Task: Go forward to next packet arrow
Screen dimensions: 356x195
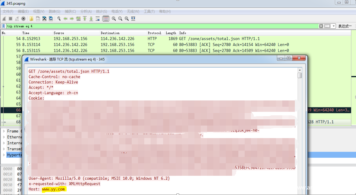Action: pyautogui.click(x=72, y=18)
